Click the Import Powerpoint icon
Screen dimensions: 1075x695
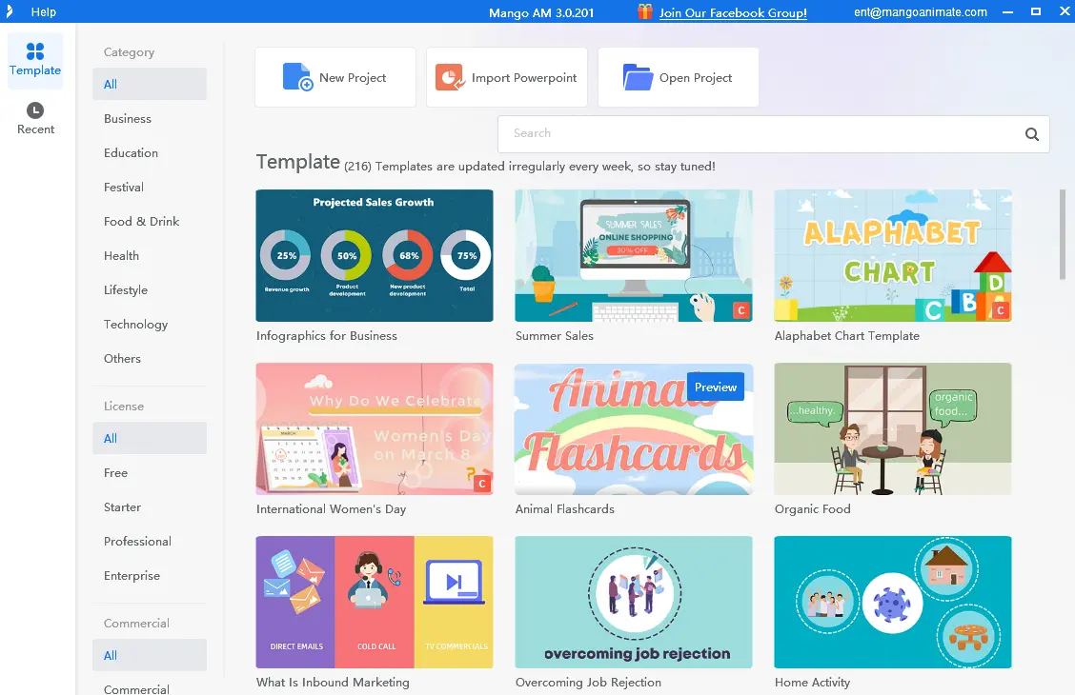tap(450, 77)
